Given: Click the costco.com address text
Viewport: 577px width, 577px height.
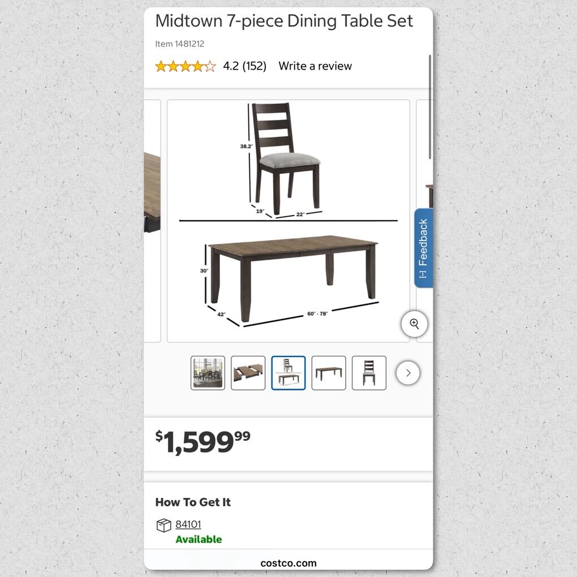Looking at the screenshot, I should coord(288,563).
